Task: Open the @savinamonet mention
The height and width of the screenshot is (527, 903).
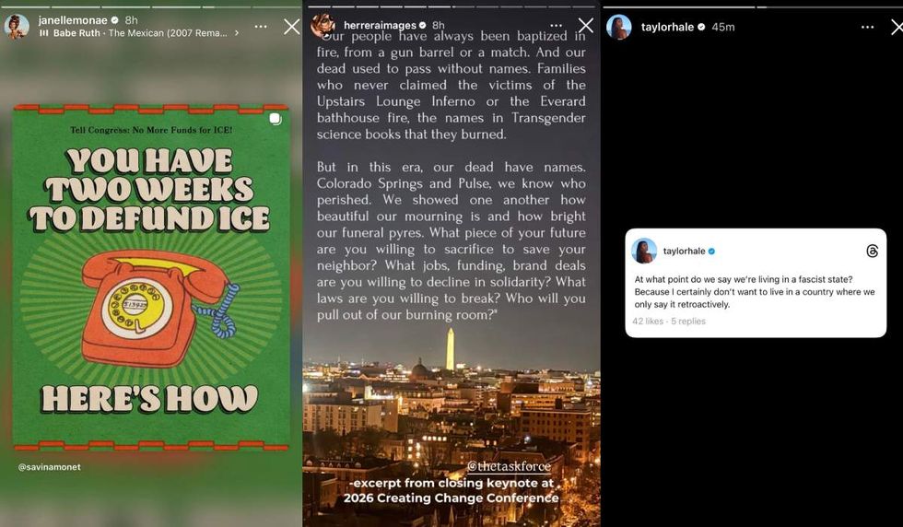Action: (50, 467)
